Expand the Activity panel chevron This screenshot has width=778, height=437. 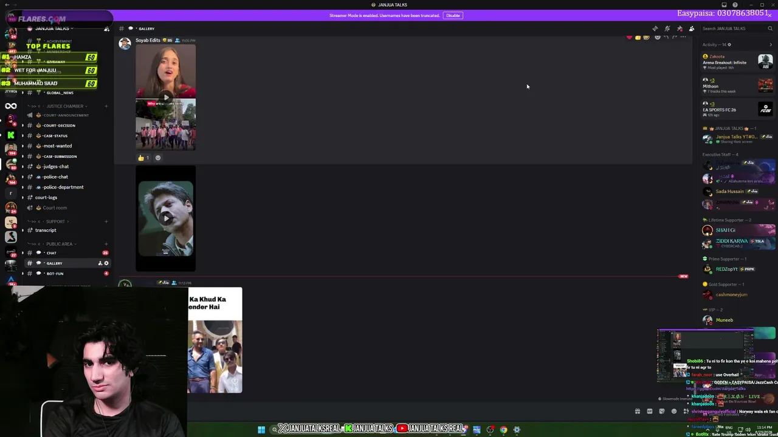click(x=771, y=44)
